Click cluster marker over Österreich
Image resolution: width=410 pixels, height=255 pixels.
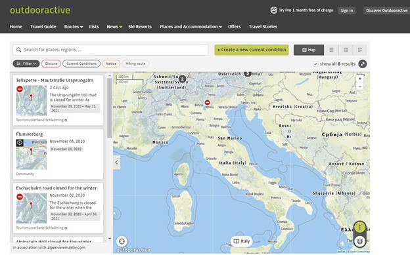(247, 73)
